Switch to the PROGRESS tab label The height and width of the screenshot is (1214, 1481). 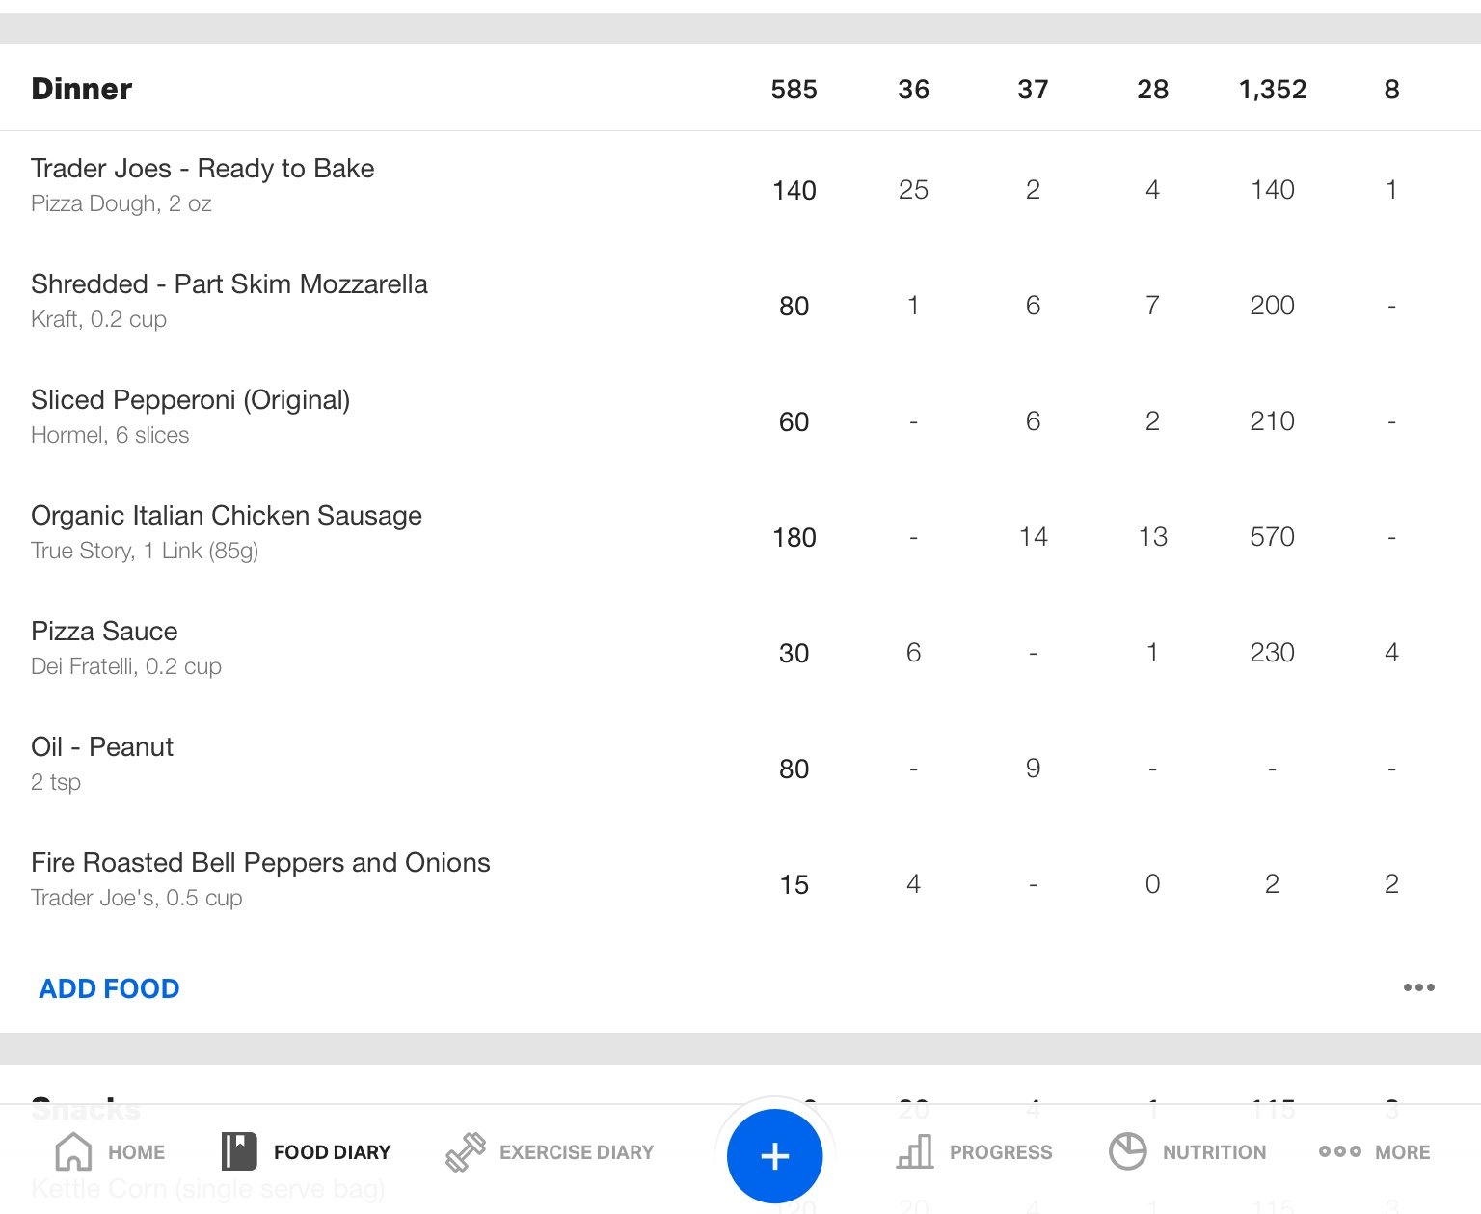1001,1152
